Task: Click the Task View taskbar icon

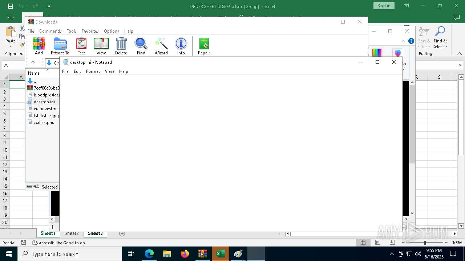Action: pyautogui.click(x=131, y=254)
